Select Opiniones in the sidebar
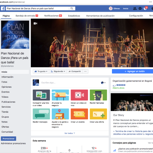Viewport: 153px width, 153px height. [6, 87]
